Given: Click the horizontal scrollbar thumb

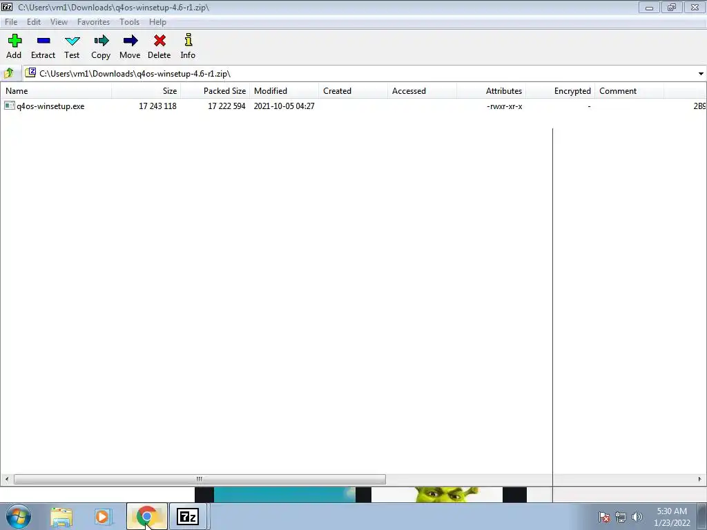Looking at the screenshot, I should point(200,479).
